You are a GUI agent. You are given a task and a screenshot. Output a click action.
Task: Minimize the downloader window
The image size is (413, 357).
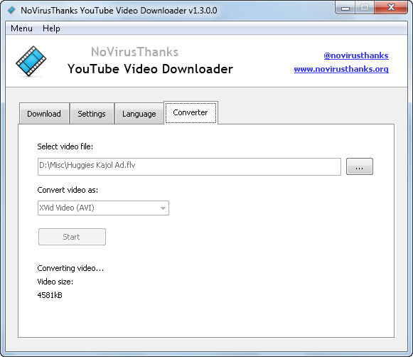point(345,8)
